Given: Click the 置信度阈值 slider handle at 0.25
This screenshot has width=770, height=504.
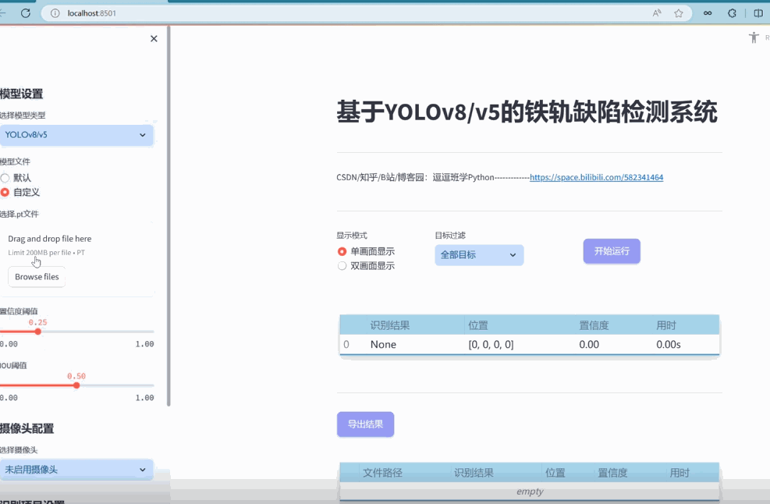Looking at the screenshot, I should pos(37,332).
